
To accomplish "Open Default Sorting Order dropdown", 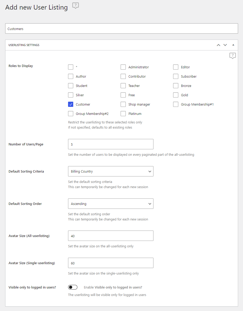I will point(111,204).
